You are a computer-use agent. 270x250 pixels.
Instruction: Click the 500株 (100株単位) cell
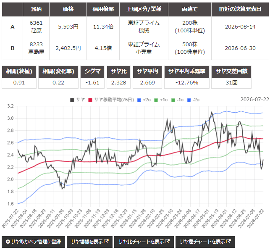[x=190, y=48]
